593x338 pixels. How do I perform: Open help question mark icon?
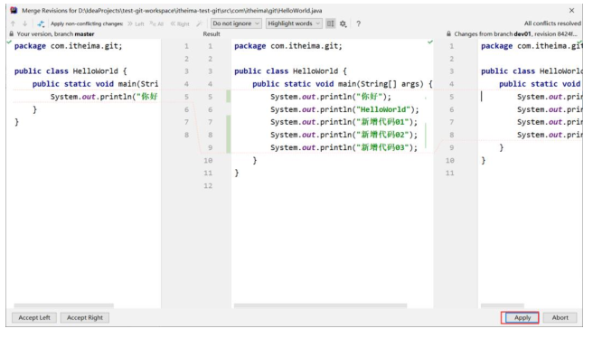tap(358, 23)
